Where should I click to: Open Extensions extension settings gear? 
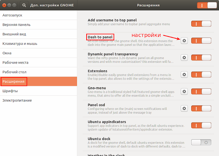coord(184,74)
